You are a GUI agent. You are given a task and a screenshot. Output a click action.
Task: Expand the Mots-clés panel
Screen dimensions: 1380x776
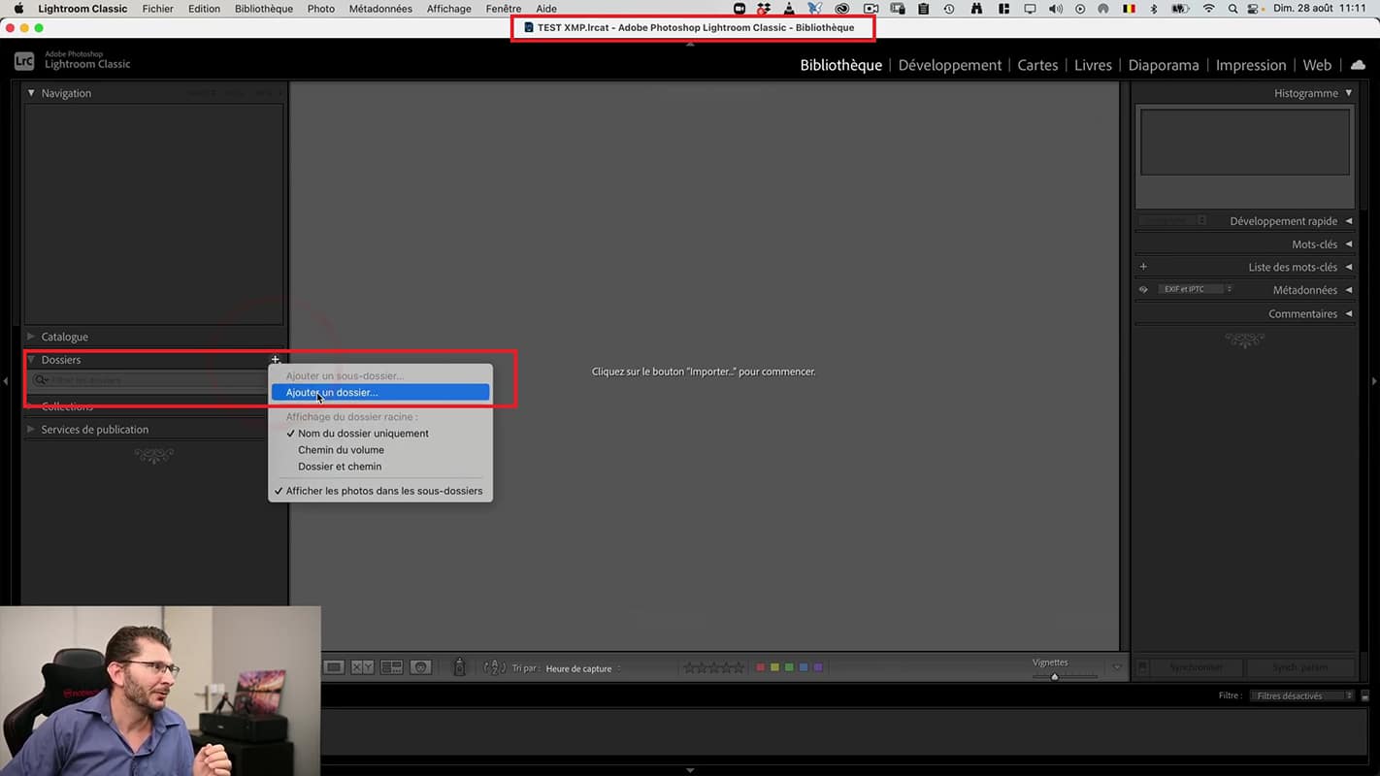click(x=1349, y=244)
